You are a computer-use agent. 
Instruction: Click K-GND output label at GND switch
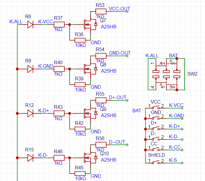pyautogui.click(x=177, y=116)
